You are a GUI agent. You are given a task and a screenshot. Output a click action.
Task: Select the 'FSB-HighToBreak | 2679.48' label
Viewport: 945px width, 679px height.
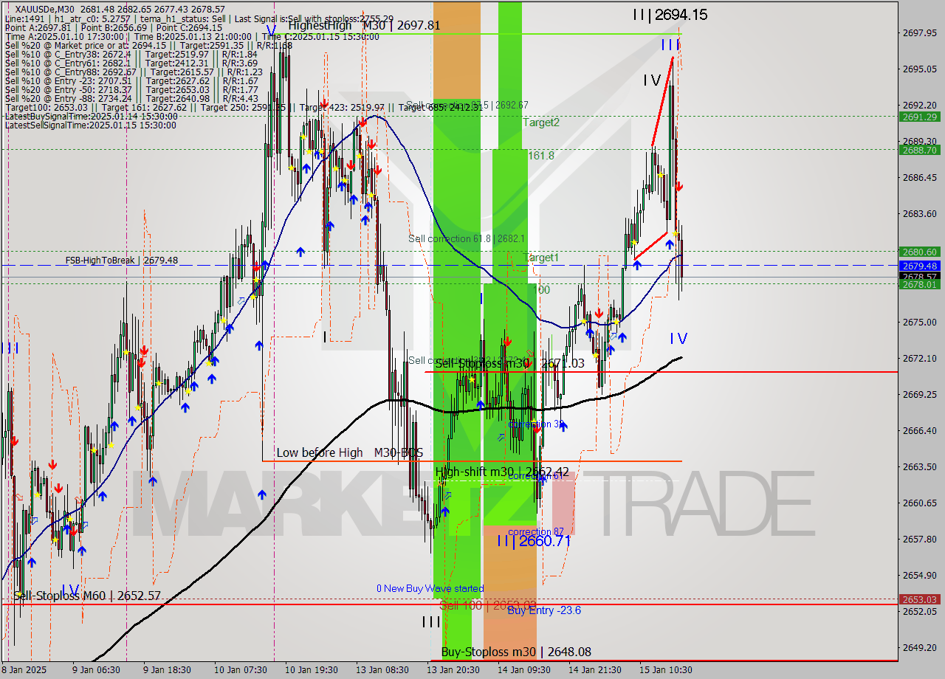click(x=121, y=261)
